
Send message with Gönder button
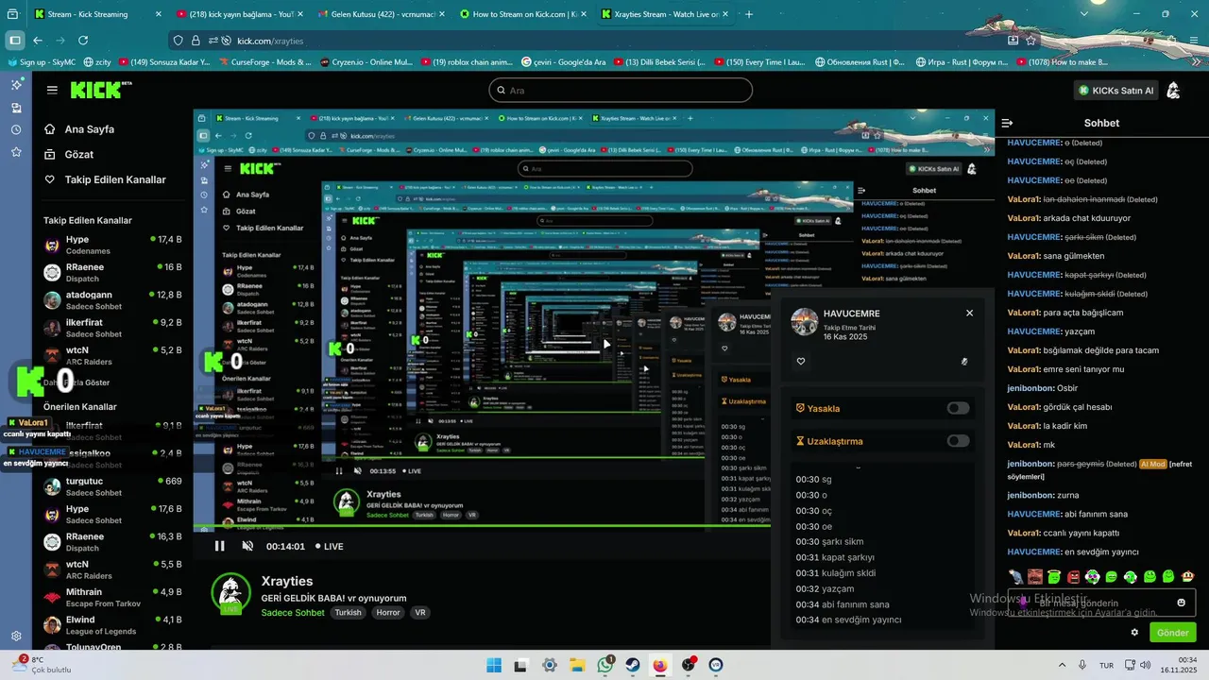click(1172, 632)
